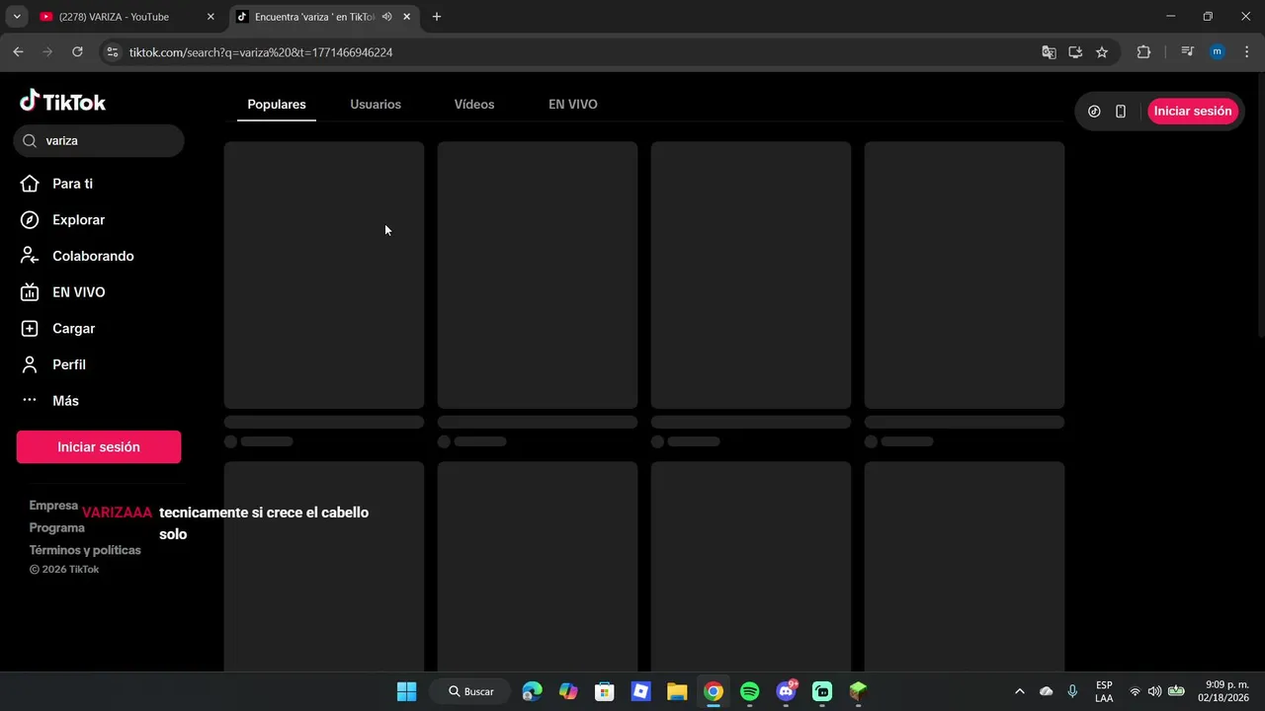Close the TikTok browser tab
Screen dimensions: 1265x711
click(406, 17)
